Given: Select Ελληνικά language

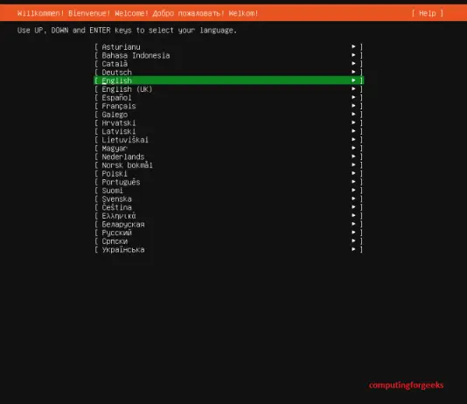Looking at the screenshot, I should [229, 216].
